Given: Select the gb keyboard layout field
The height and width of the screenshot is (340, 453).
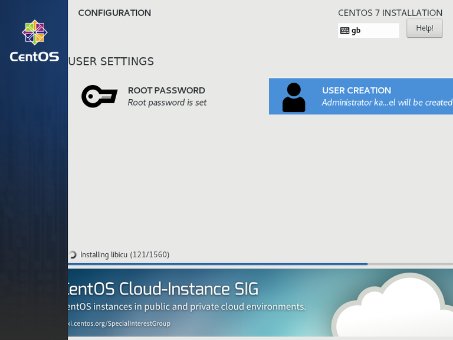Looking at the screenshot, I should 368,30.
